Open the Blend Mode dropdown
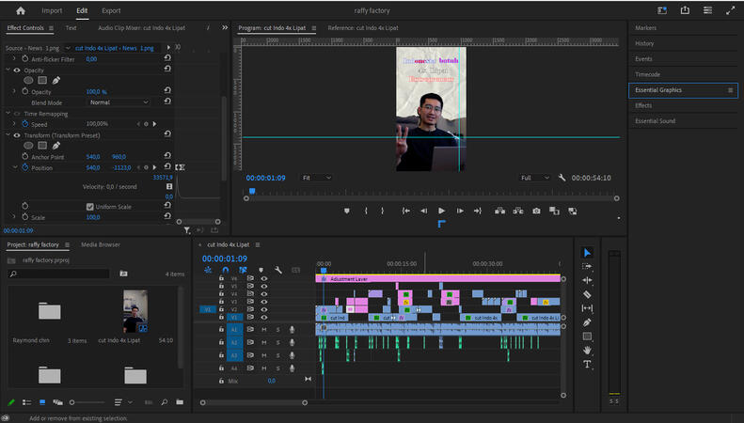 click(x=119, y=102)
